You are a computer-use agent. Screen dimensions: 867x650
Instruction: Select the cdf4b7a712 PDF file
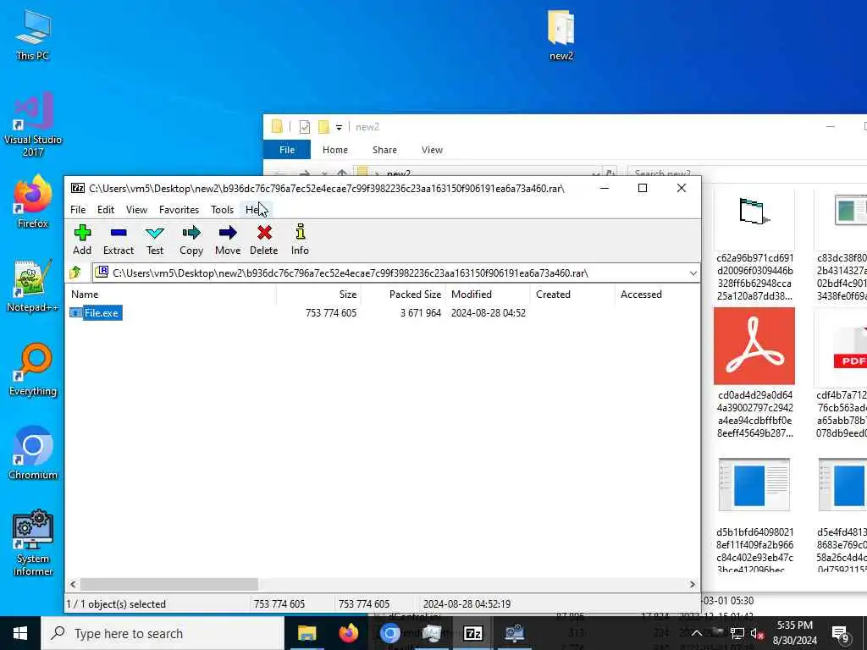(842, 373)
